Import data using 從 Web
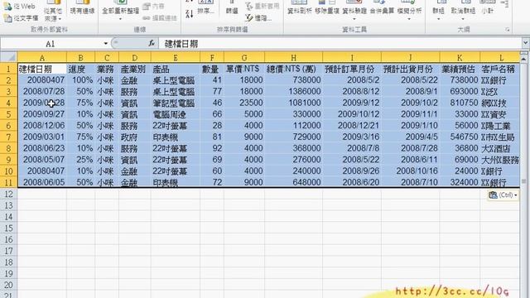 click(20, 6)
